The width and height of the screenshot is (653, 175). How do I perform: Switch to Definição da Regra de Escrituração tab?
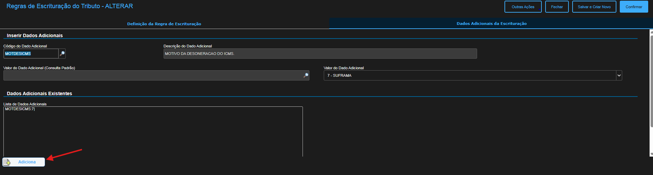[164, 24]
